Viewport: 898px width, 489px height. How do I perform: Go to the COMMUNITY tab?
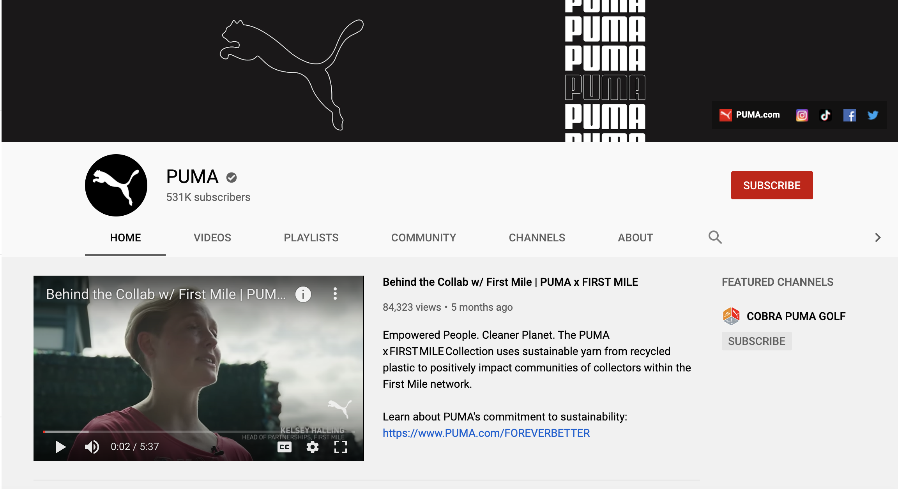[424, 238]
